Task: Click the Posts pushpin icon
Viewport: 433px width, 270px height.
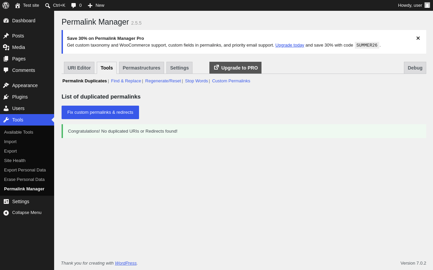Action: (x=6, y=36)
